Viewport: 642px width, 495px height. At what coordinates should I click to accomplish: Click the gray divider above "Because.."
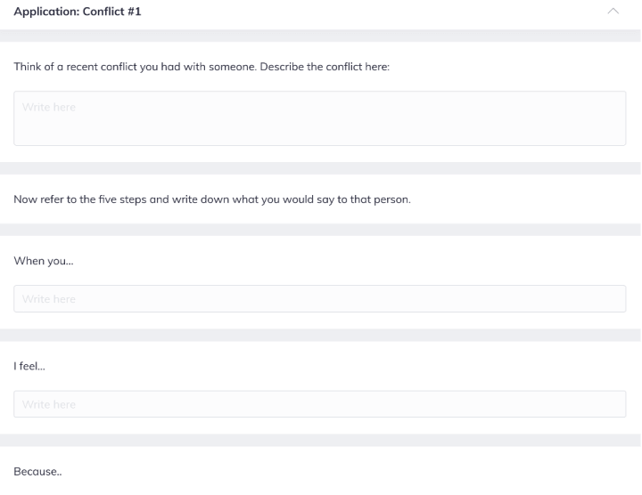[320, 440]
